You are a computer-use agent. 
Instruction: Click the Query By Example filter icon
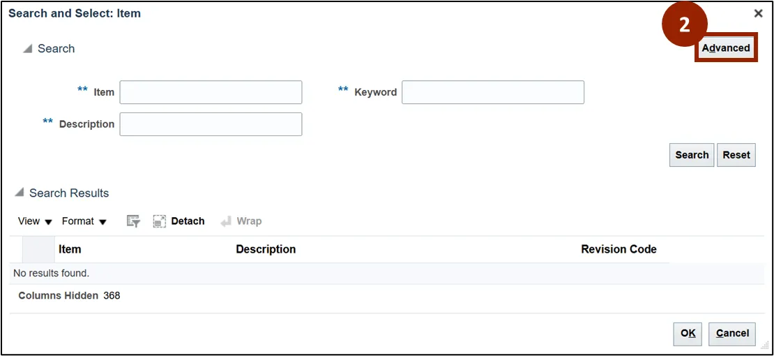(x=133, y=221)
